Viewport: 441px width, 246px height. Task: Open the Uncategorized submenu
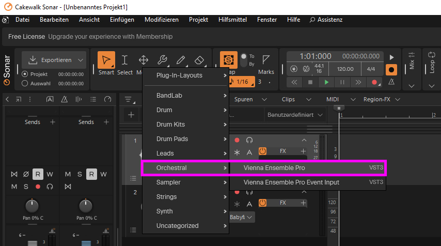point(185,226)
